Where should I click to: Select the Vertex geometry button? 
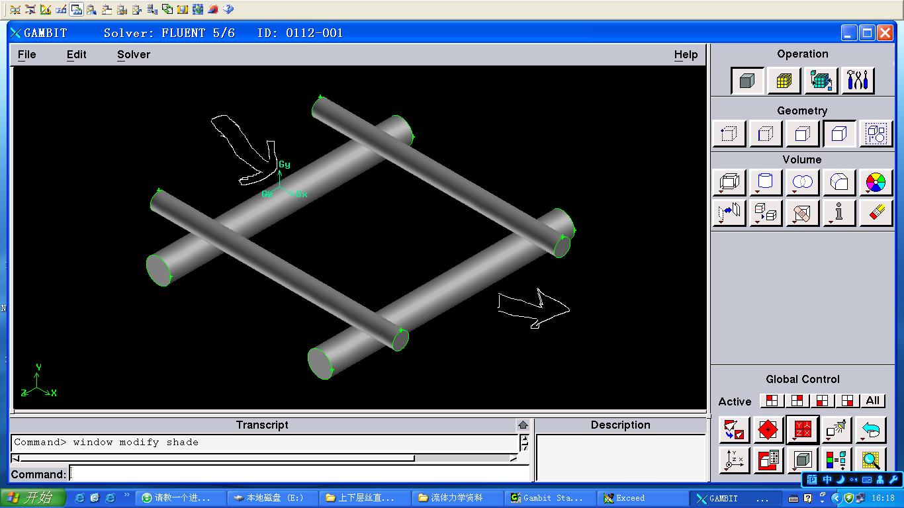(729, 134)
